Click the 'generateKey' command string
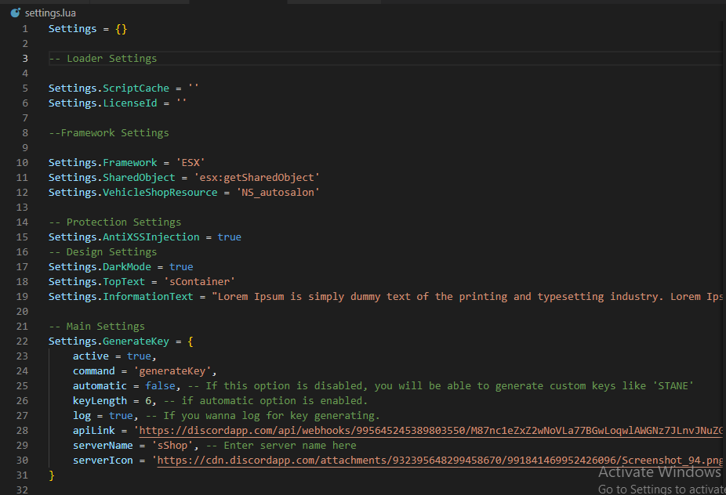Screen dimensions: 726x495 pos(172,370)
